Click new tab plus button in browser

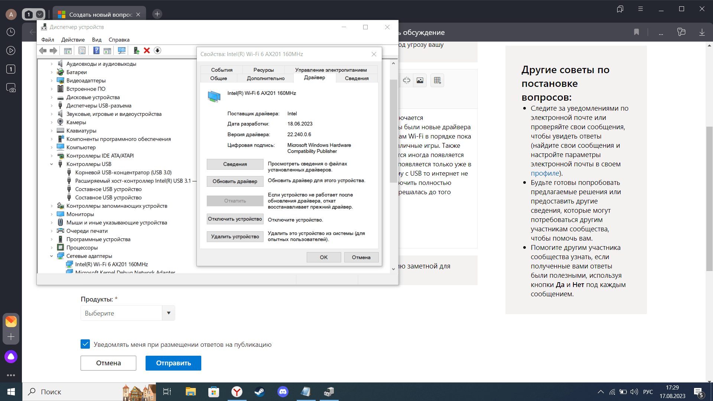[157, 14]
